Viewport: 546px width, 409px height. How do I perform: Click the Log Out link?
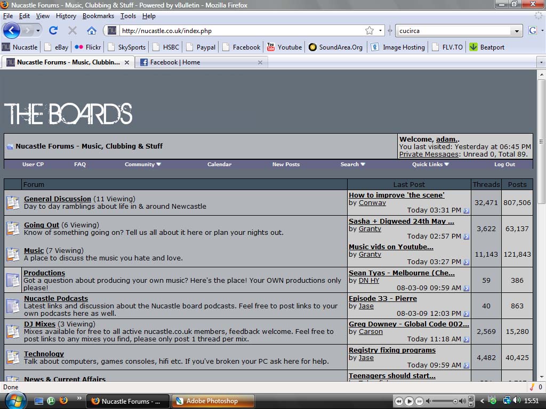[x=504, y=165]
